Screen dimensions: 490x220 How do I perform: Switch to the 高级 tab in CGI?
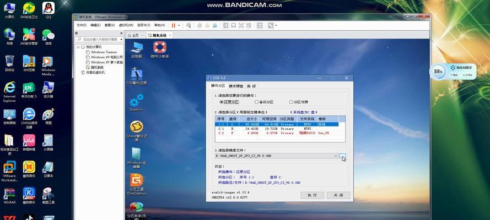coord(251,86)
